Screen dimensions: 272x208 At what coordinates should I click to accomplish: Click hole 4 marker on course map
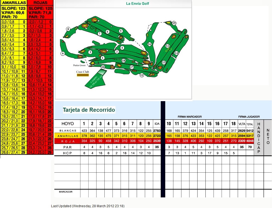point(122,48)
